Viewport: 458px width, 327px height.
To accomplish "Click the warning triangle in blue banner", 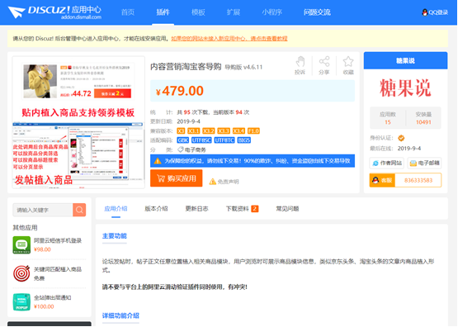I will click(158, 161).
